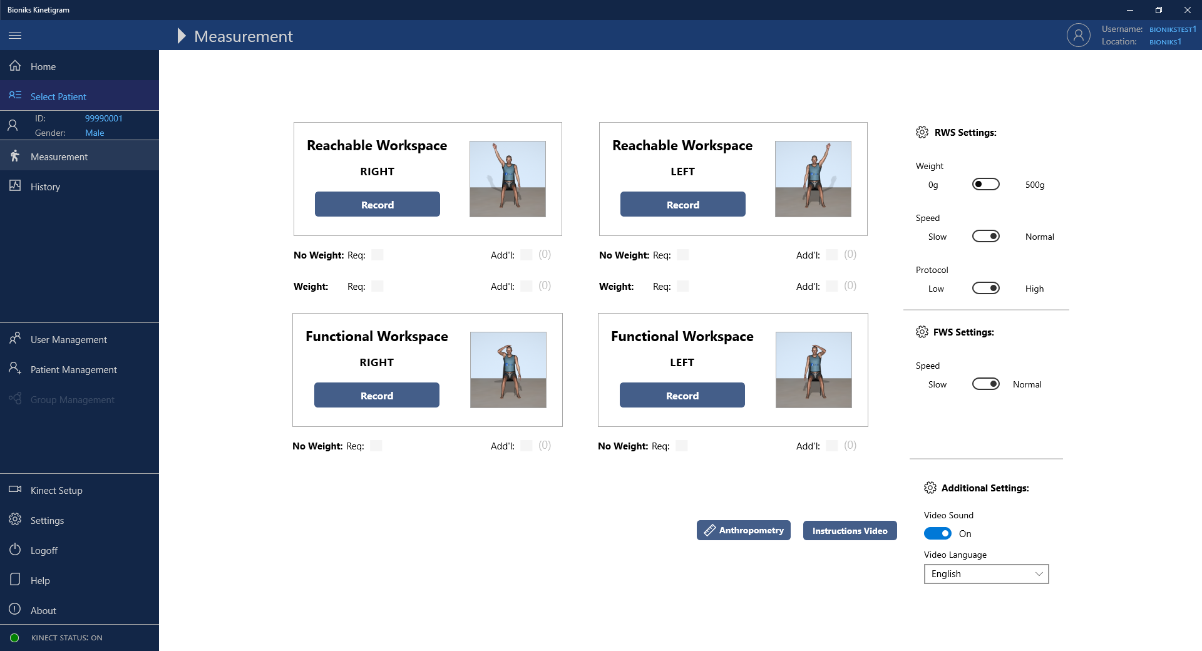Click the Home icon in sidebar

pos(15,66)
